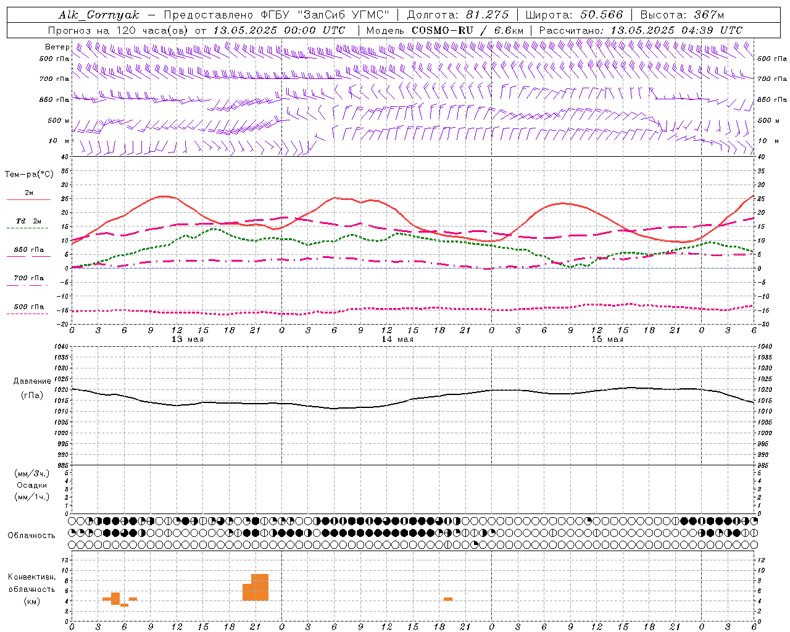Screen dimensions: 790x632
Task: Click the calculation time 13.05.2025 04:39 UTC
Action: [676, 30]
